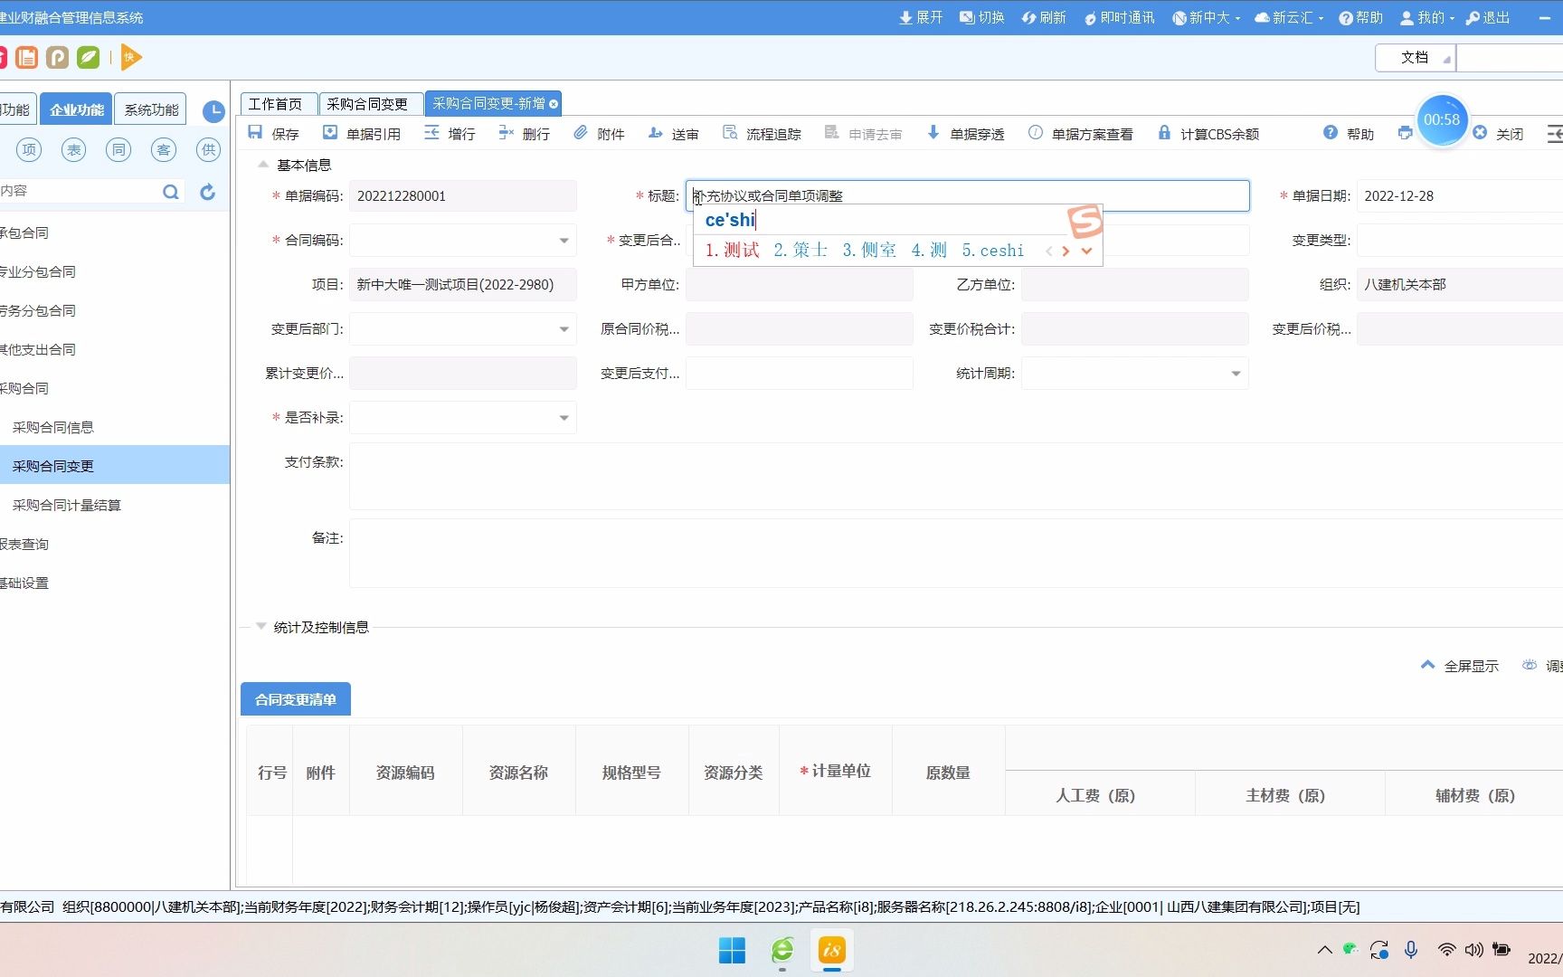The image size is (1563, 977).
Task: Click 切换 switch in top bar
Action: [982, 17]
